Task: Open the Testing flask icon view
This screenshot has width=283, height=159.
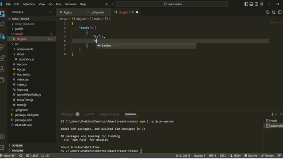Action: [2, 69]
